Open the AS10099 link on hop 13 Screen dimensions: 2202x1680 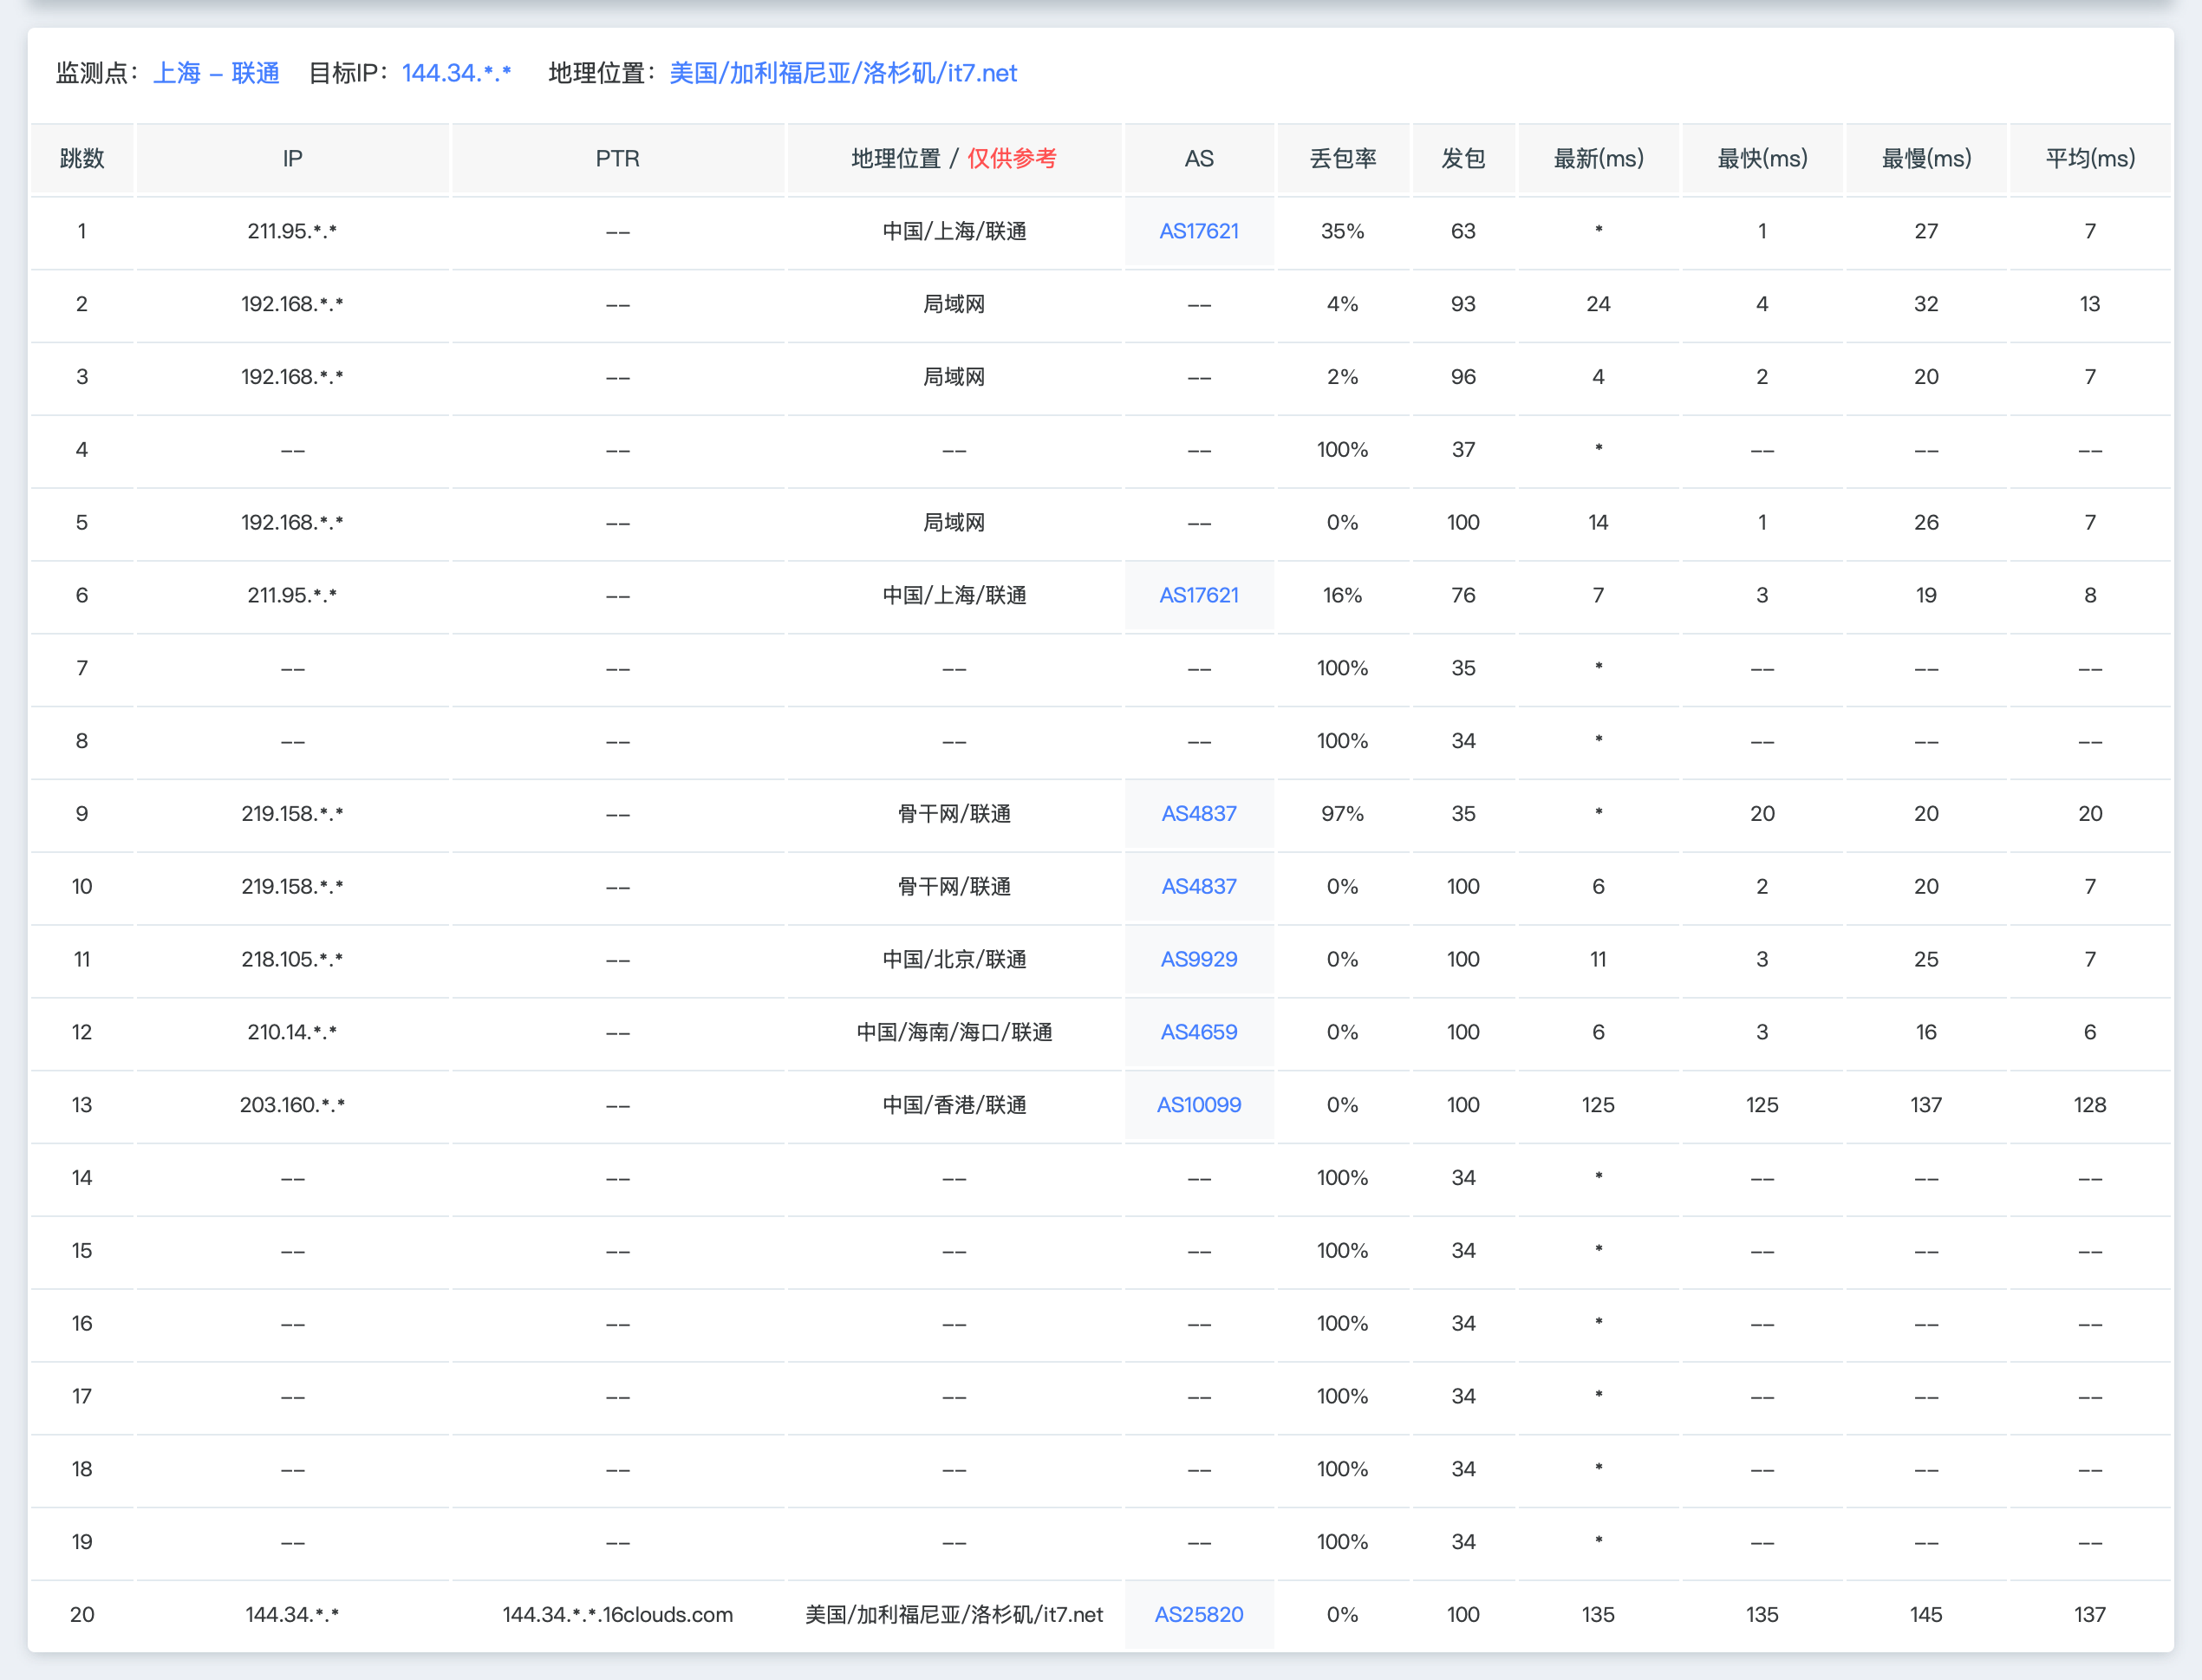pyautogui.click(x=1199, y=1105)
